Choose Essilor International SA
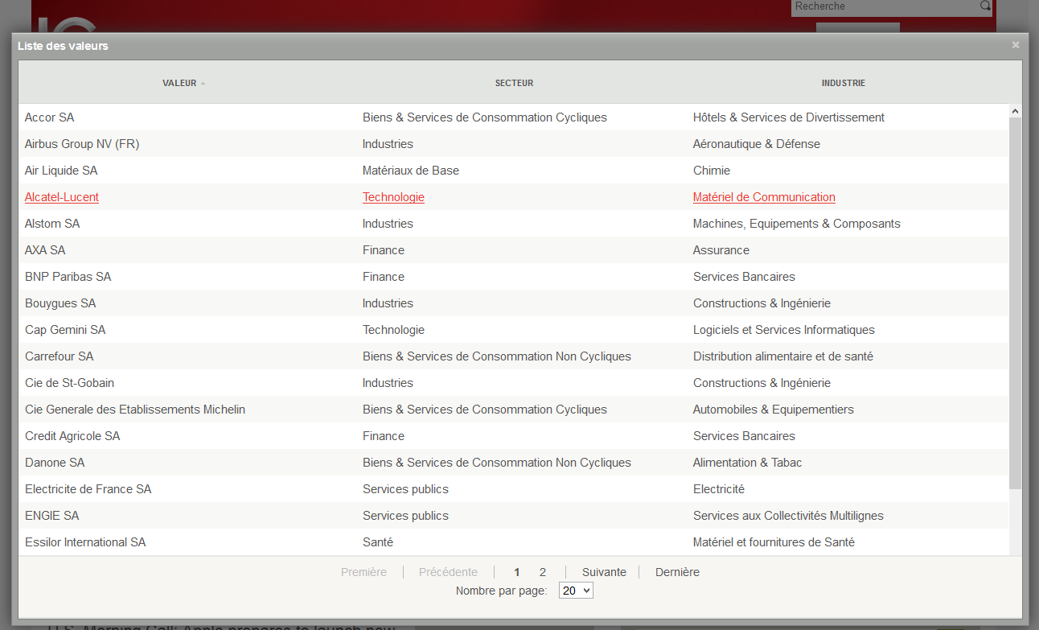This screenshot has height=630, width=1039. click(85, 542)
